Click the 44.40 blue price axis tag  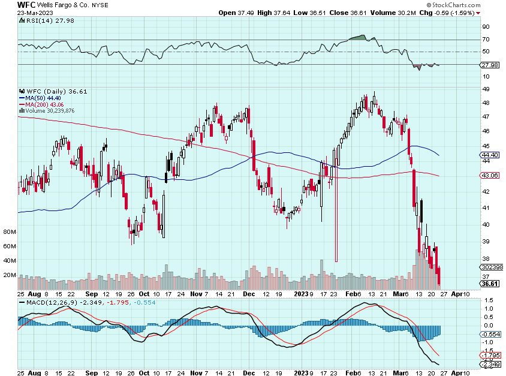point(490,155)
